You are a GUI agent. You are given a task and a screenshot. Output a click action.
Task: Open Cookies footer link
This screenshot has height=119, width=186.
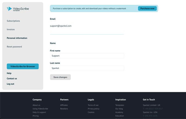tap(91, 112)
